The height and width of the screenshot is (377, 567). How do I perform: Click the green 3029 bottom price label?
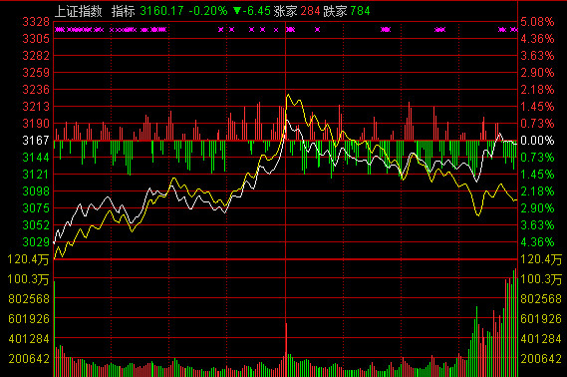coord(36,241)
